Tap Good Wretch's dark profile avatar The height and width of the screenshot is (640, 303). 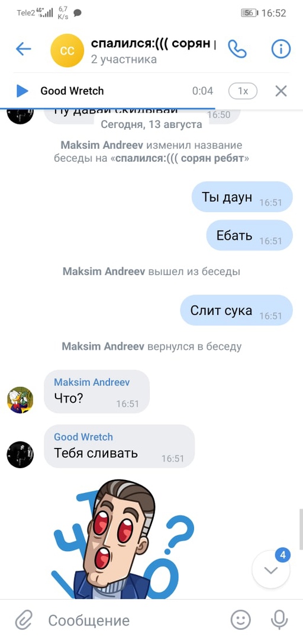[20, 455]
